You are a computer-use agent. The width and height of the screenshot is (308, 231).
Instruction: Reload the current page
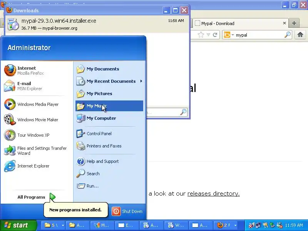coord(215,35)
